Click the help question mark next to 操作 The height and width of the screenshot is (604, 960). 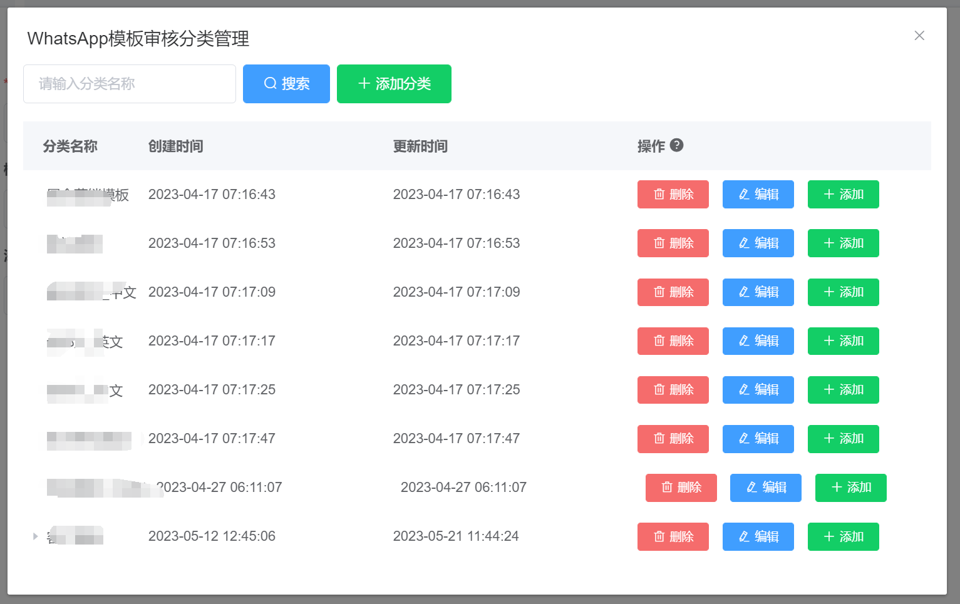coord(676,145)
